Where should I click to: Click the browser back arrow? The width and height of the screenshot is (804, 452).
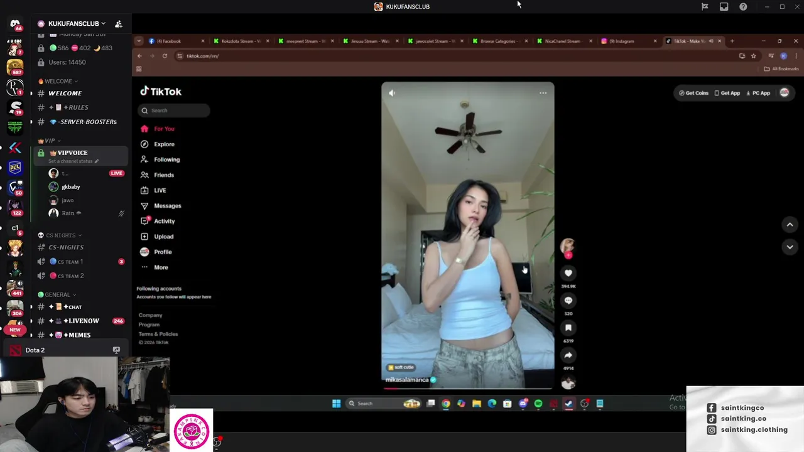(139, 56)
